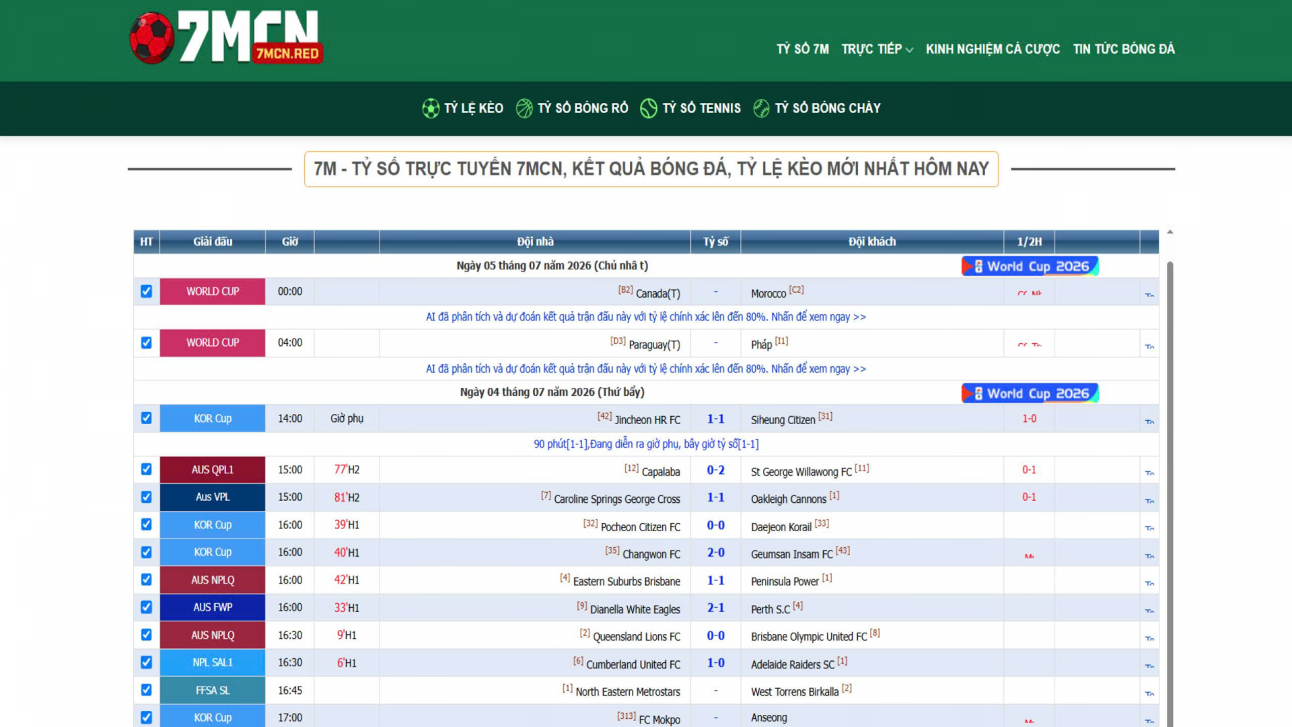Go to TỶ SỐ TENNIS tab

pos(701,108)
